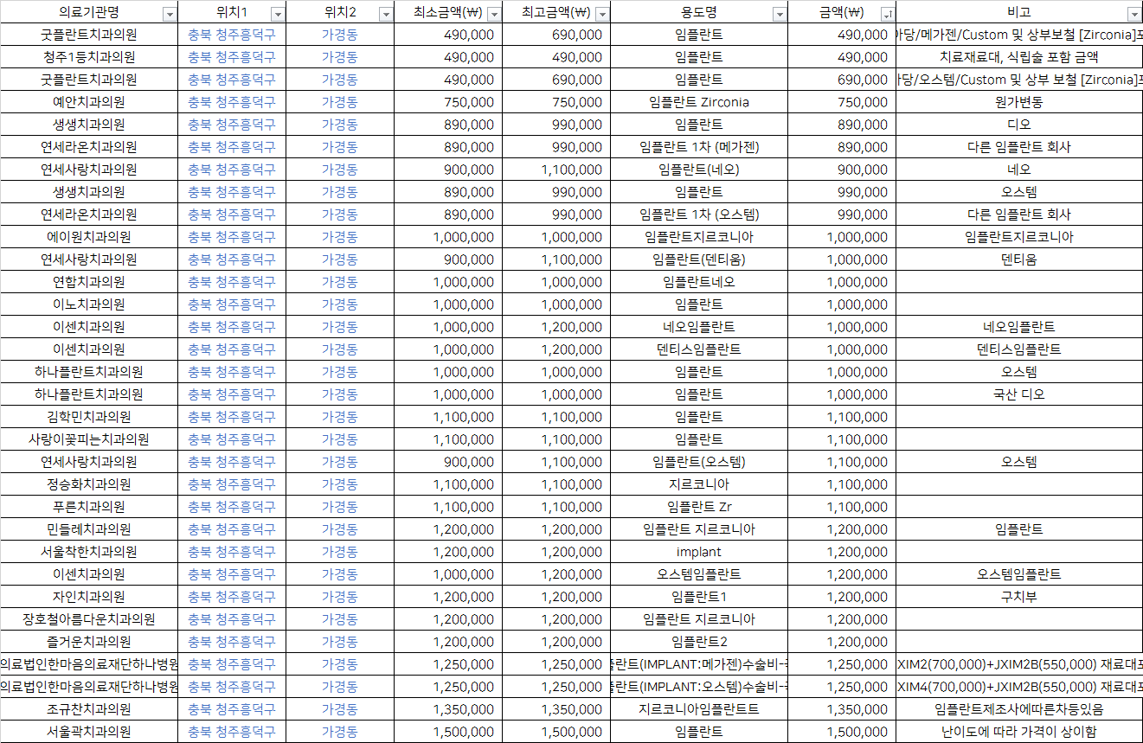The width and height of the screenshot is (1143, 743).
Task: Click the 서울착한치과의원 cell
Action: click(x=89, y=552)
